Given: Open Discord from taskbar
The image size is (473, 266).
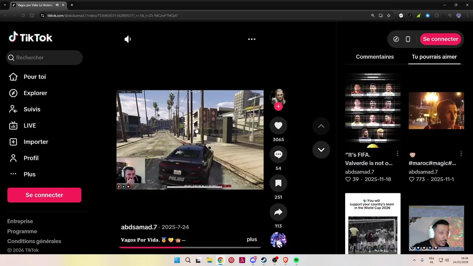Looking at the screenshot, I should point(253,260).
